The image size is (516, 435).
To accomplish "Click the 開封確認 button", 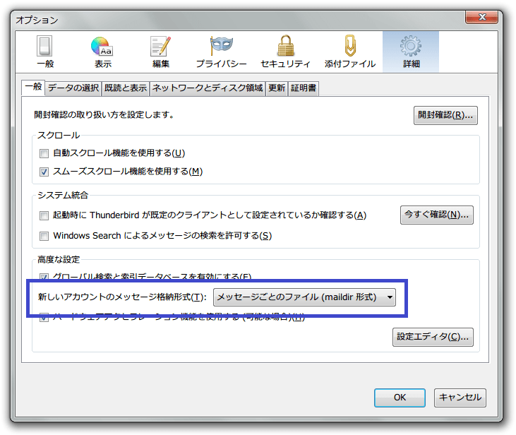I will 445,115.
